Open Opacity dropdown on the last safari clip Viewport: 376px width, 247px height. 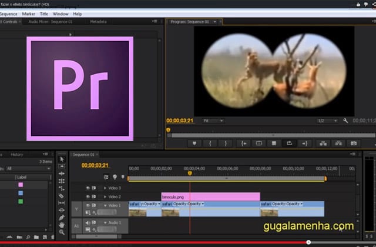[x=301, y=204]
